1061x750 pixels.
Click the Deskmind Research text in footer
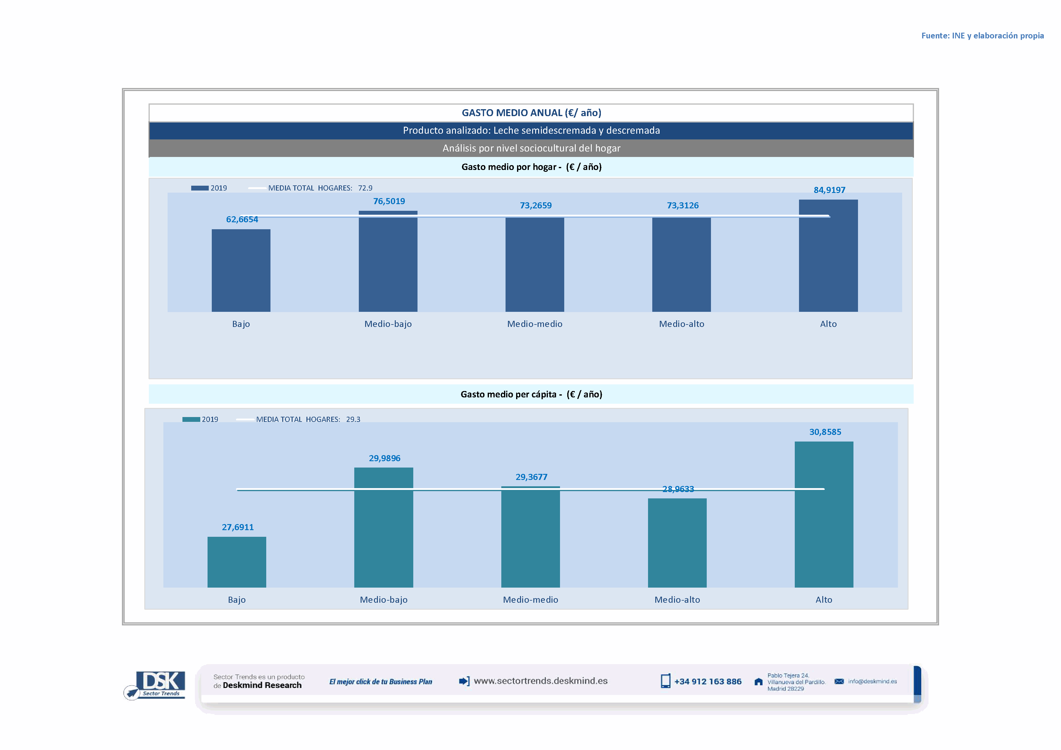262,685
